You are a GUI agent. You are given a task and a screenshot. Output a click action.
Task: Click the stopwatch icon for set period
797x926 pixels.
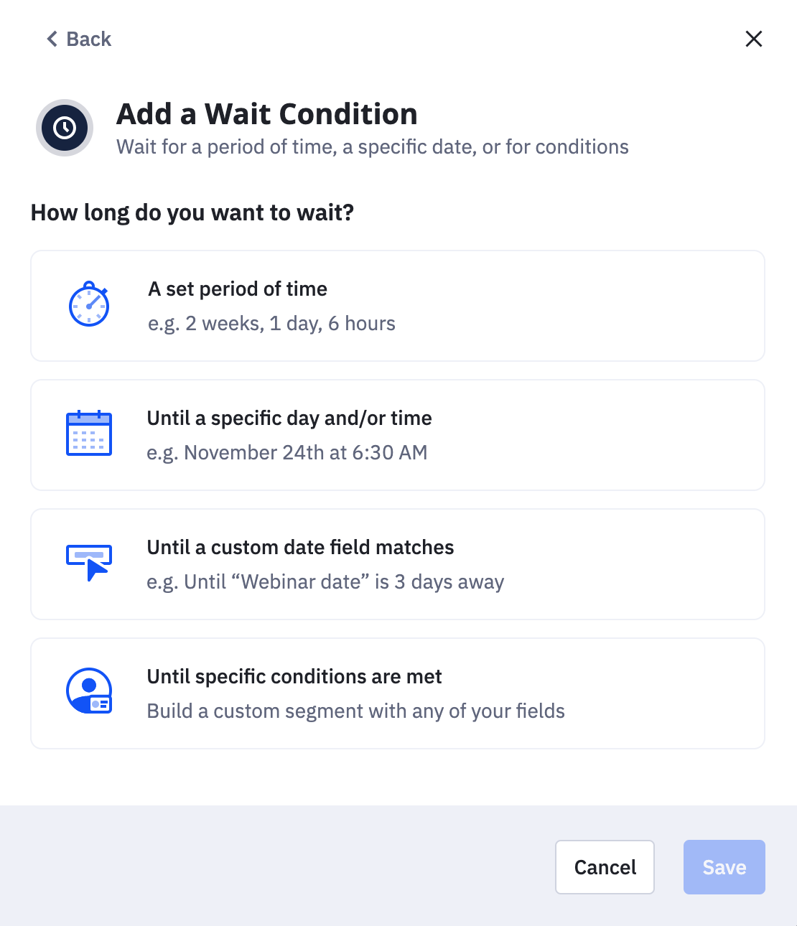pos(89,304)
